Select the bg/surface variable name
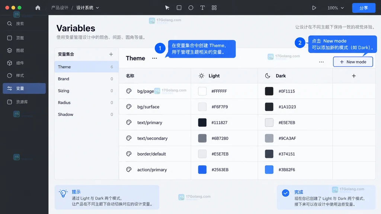Viewport: 381px width, 214px height. pos(148,107)
